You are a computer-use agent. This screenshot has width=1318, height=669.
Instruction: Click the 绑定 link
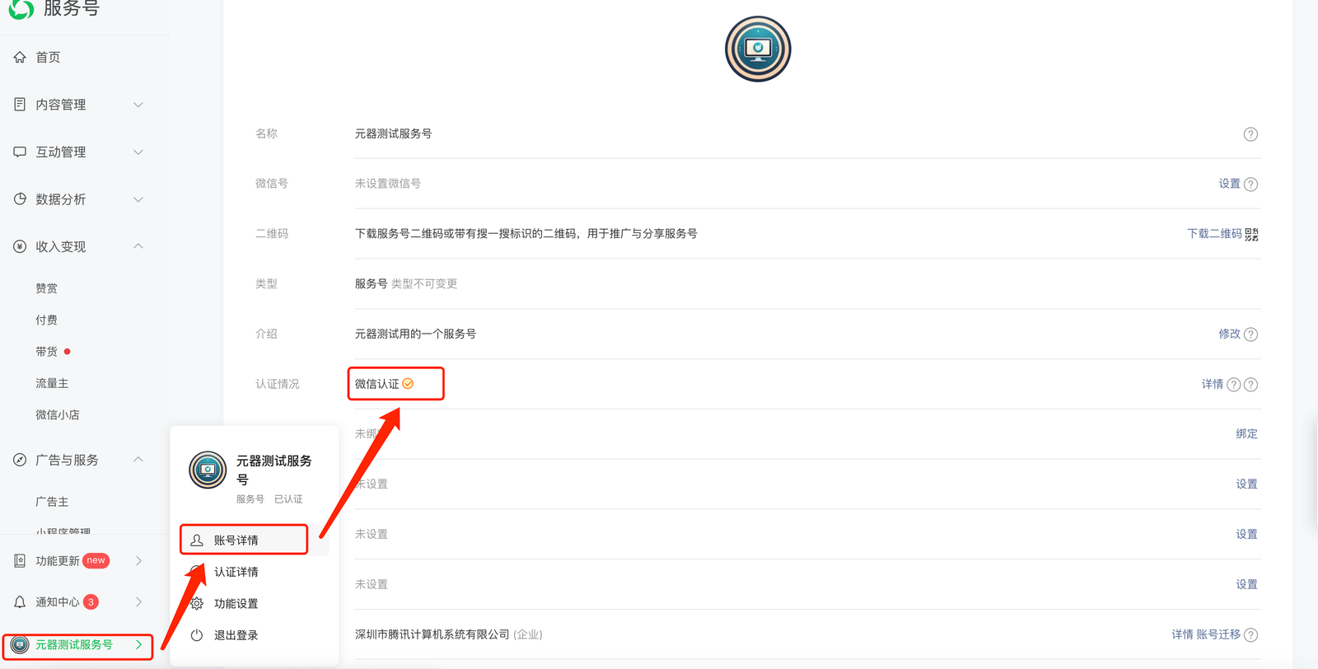pyautogui.click(x=1246, y=434)
